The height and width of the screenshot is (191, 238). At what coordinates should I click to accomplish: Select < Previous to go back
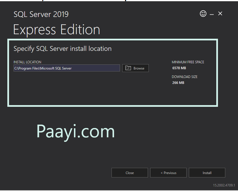tap(168, 173)
